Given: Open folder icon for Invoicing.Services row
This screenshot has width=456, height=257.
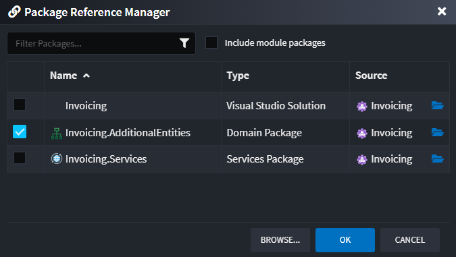Looking at the screenshot, I should (437, 159).
